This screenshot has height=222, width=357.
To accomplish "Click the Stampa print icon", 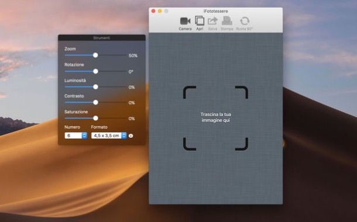I will (226, 21).
